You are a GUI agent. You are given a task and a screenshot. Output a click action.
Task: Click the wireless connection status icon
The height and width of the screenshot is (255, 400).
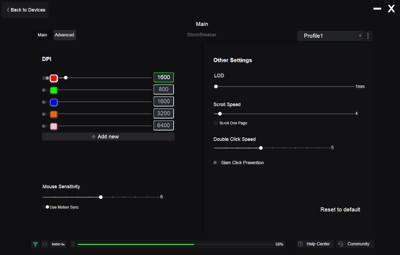click(36, 244)
